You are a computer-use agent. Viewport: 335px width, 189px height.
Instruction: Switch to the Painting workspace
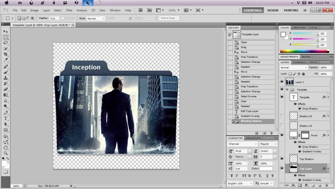coord(291,10)
